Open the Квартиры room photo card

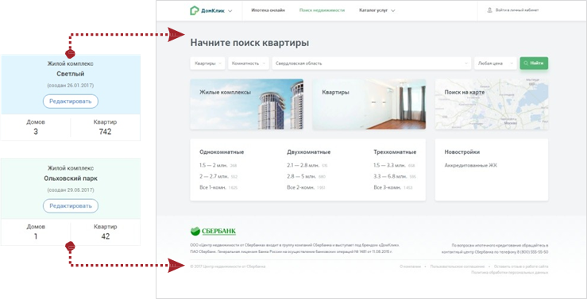[x=369, y=104]
